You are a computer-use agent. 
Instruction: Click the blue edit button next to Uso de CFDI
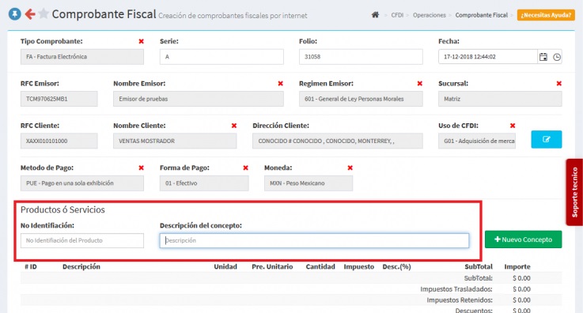[546, 140]
